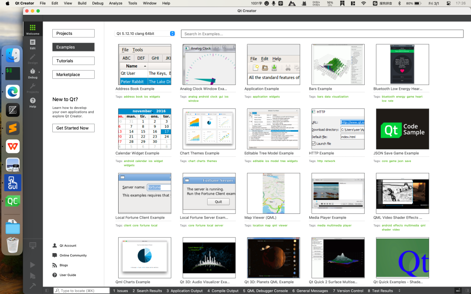The image size is (471, 294).
Task: Open the Qt Account link
Action: 68,246
